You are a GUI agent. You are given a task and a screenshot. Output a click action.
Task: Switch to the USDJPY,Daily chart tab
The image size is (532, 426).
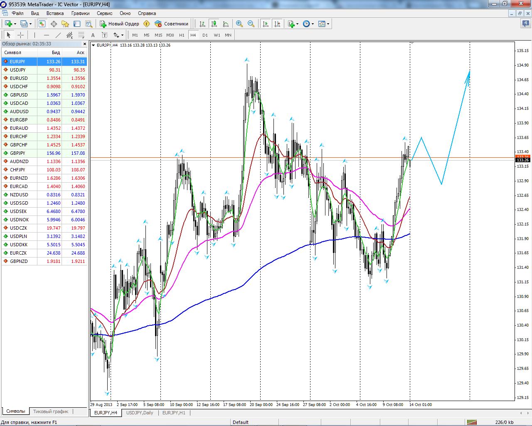(140, 413)
